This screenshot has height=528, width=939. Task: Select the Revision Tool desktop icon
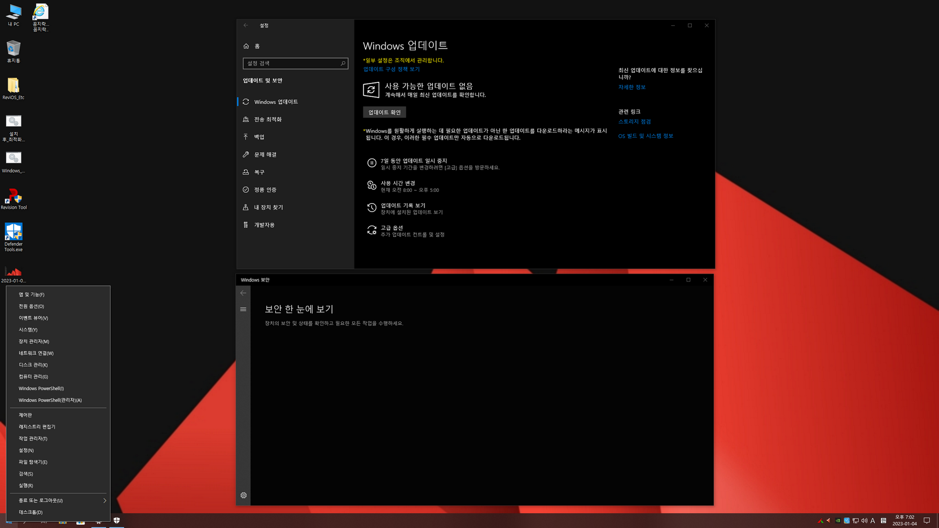(x=14, y=199)
